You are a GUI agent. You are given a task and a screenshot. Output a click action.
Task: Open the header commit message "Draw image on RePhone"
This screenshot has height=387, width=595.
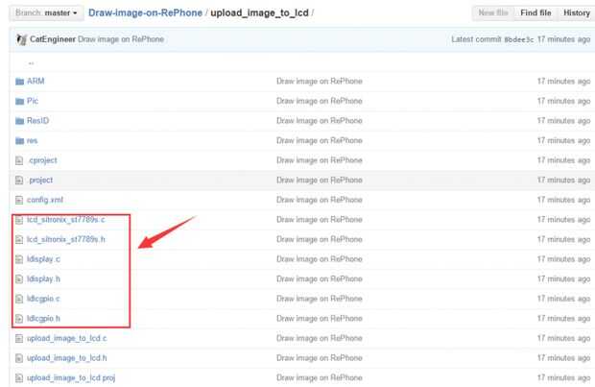[x=121, y=39]
